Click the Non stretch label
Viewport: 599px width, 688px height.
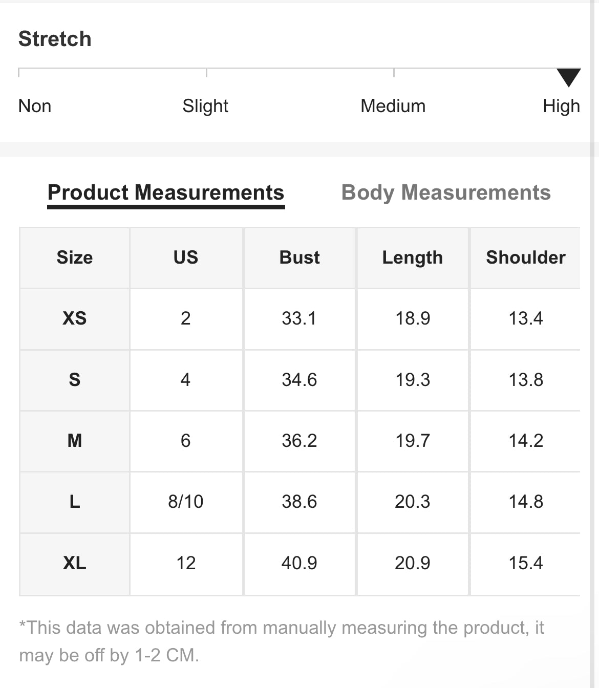[35, 106]
